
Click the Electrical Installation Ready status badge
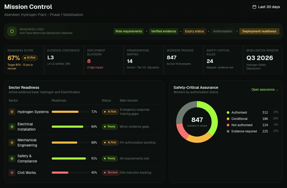110,127
